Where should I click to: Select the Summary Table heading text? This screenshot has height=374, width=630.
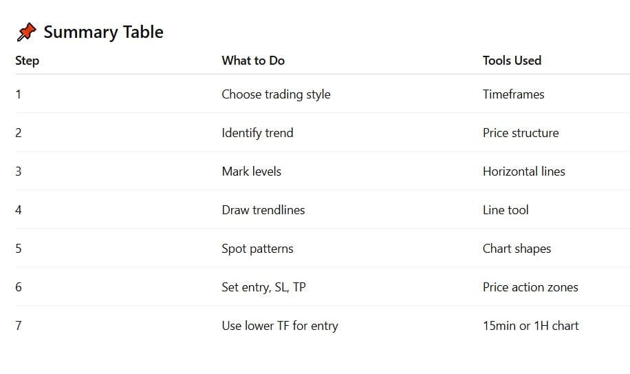pos(103,32)
